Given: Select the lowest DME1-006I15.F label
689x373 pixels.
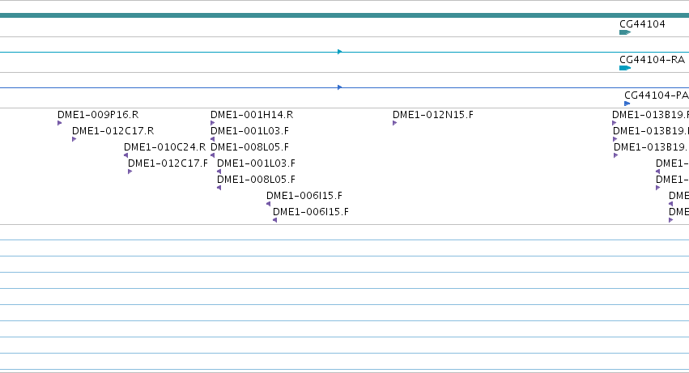Looking at the screenshot, I should (x=311, y=212).
